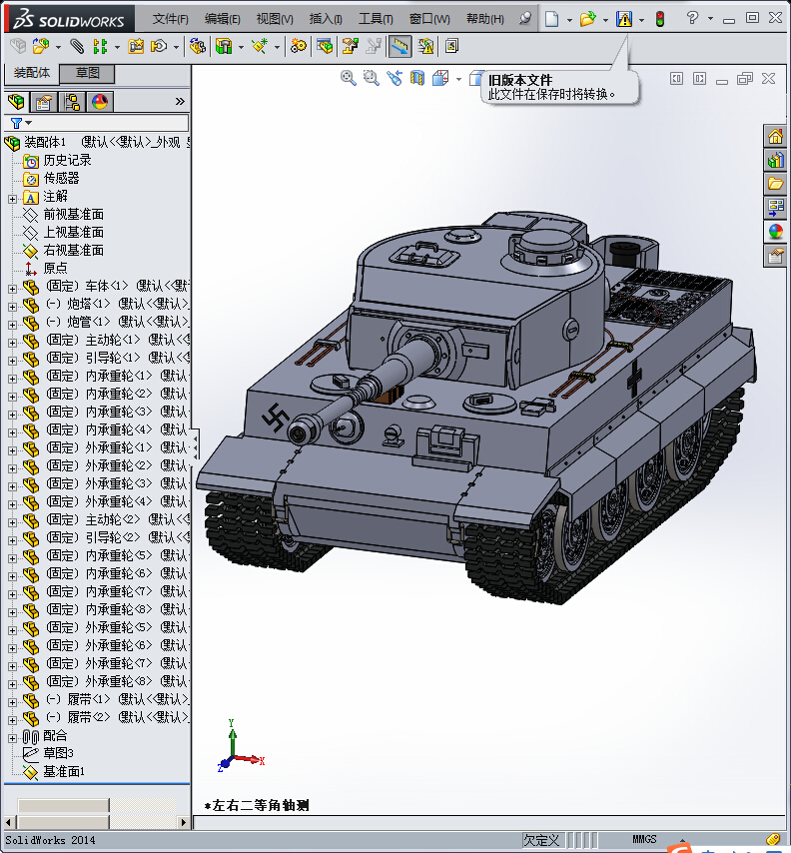
Task: Open the View Palette task pane icon
Action: pyautogui.click(x=775, y=207)
